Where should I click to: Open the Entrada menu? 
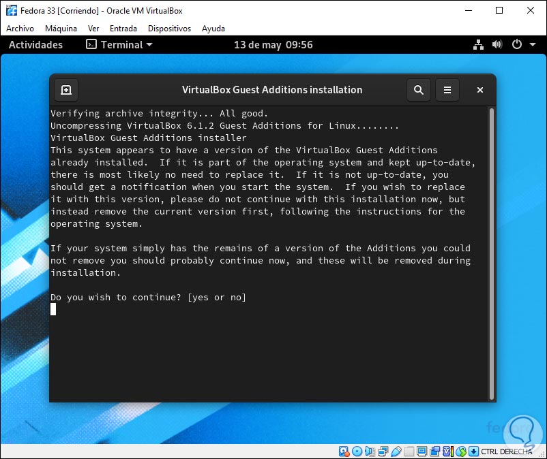(x=123, y=29)
